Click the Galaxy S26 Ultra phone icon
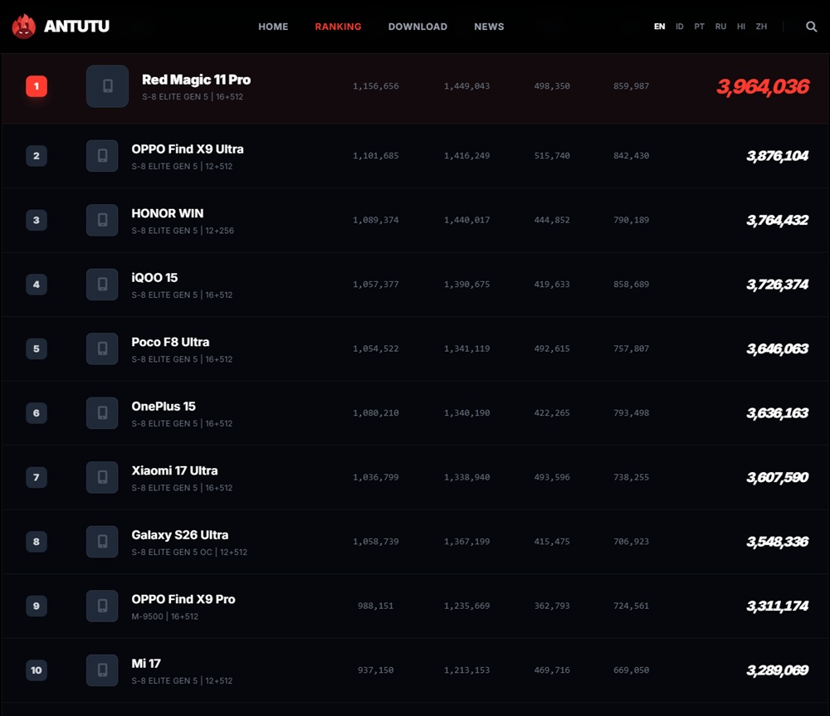The image size is (830, 716). pyautogui.click(x=102, y=542)
